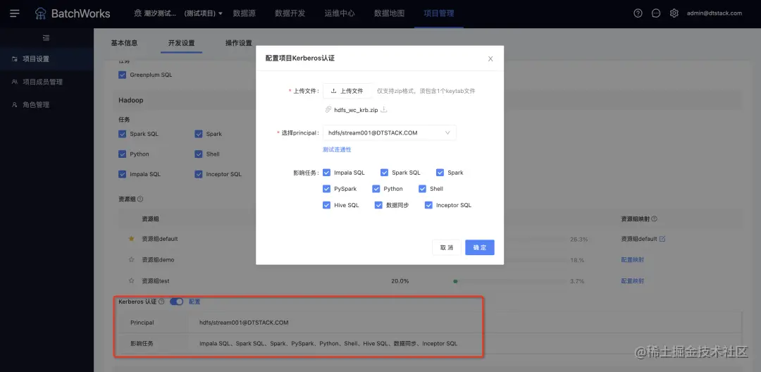Open the 选择principal dropdown
Screen dimensions: 761x372
[x=389, y=132]
